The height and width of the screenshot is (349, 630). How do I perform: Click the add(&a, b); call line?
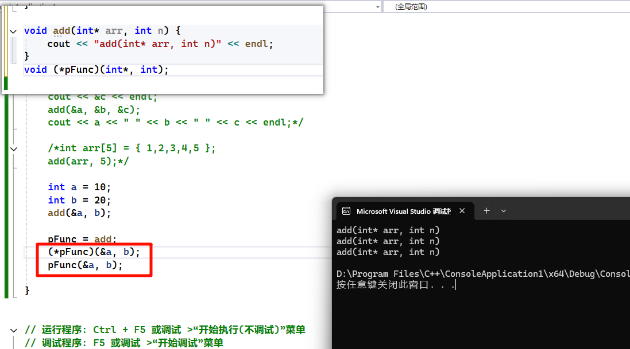[x=79, y=213]
